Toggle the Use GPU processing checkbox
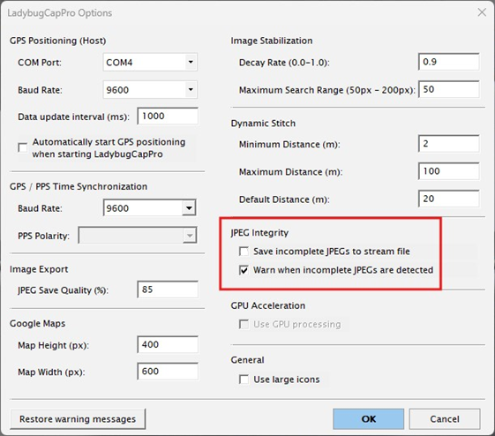This screenshot has width=495, height=436. click(244, 324)
